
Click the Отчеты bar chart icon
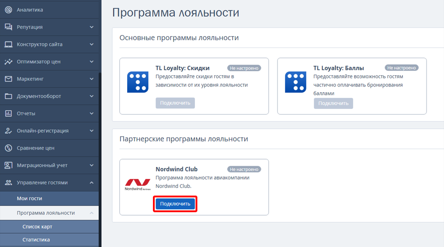click(x=8, y=114)
